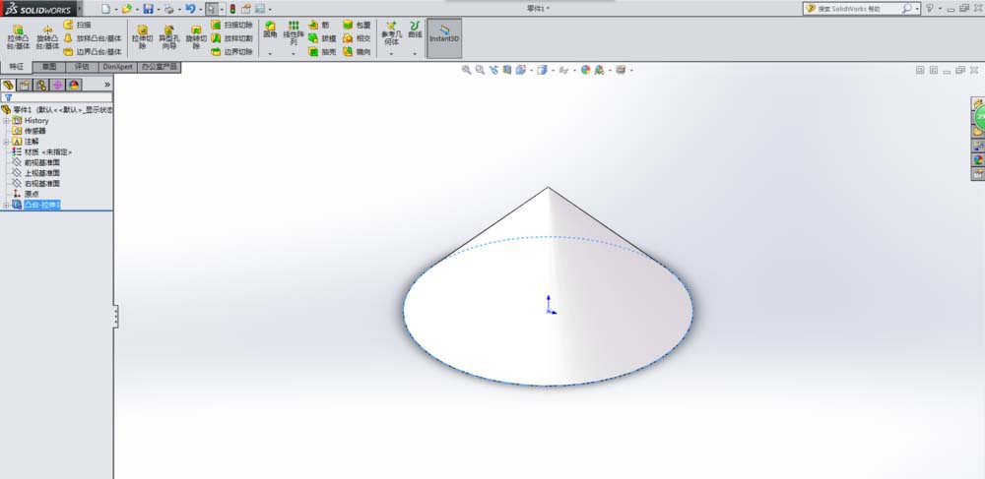The height and width of the screenshot is (479, 985).
Task: Expand the 注解 (Annotations) tree node
Action: point(6,142)
